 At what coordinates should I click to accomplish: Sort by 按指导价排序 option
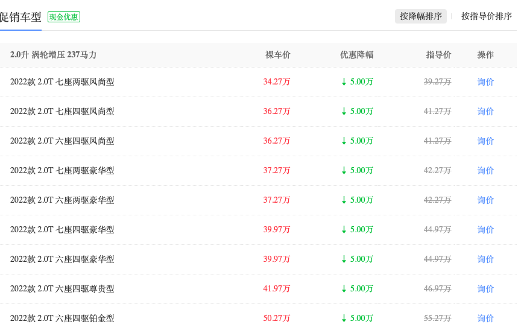[487, 16]
